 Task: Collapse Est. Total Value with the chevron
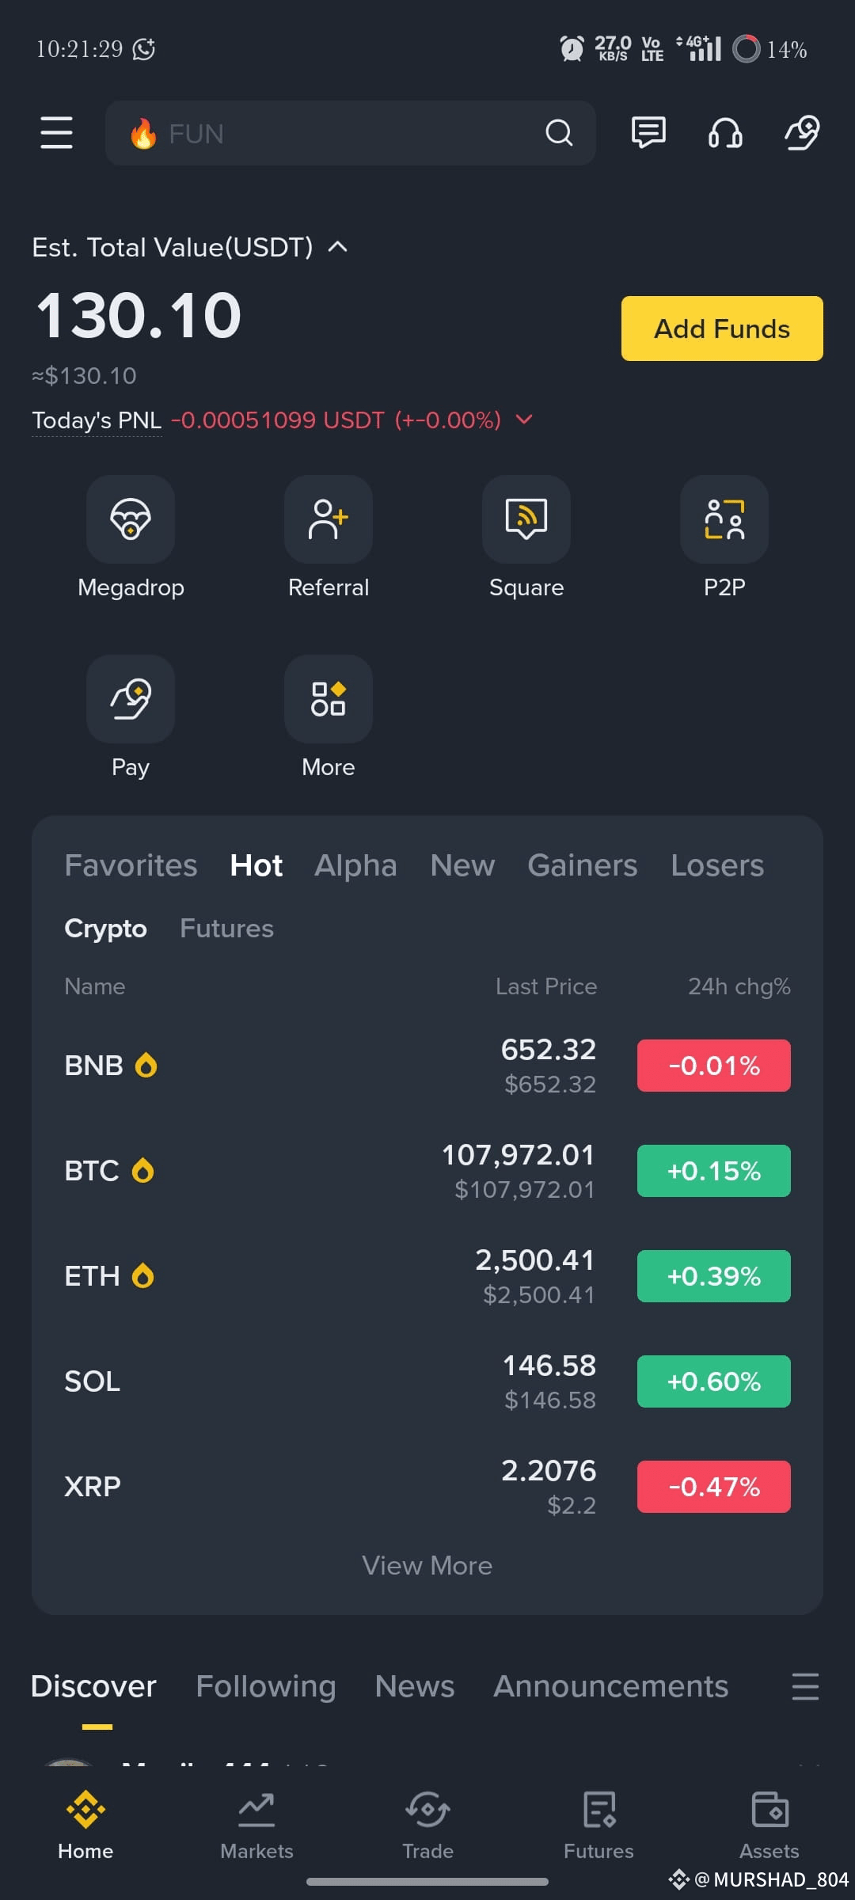click(x=338, y=247)
